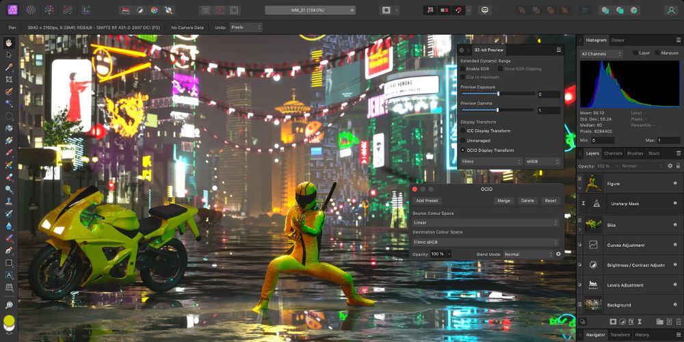
Task: Open the OCIO Blend Mode Normal dropdown
Action: pyautogui.click(x=528, y=254)
